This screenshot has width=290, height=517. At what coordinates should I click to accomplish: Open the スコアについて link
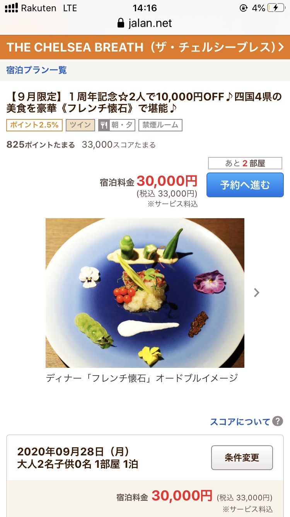coord(240,422)
